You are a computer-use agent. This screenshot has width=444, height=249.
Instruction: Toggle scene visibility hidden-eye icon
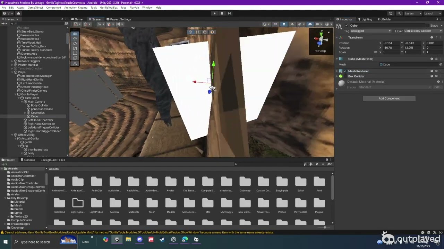(310, 24)
